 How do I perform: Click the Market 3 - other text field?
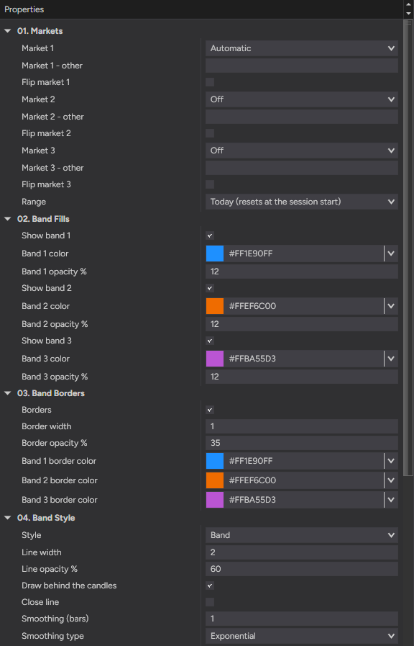click(301, 168)
